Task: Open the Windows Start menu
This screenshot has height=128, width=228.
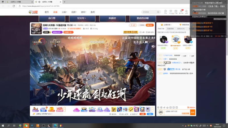Action: coord(3,125)
